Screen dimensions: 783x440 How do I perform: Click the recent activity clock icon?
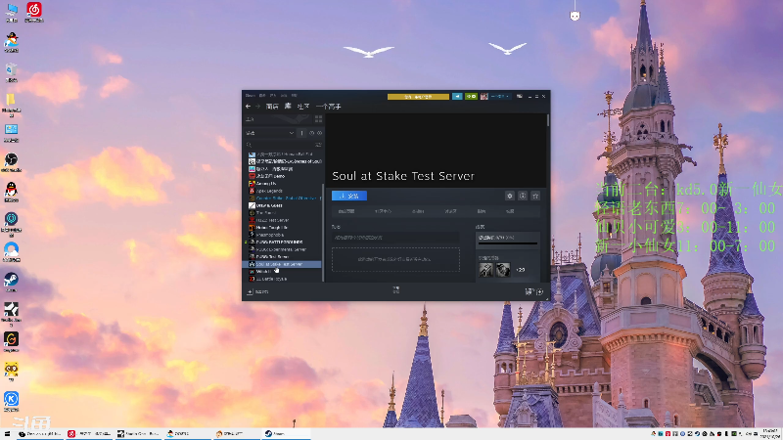311,133
